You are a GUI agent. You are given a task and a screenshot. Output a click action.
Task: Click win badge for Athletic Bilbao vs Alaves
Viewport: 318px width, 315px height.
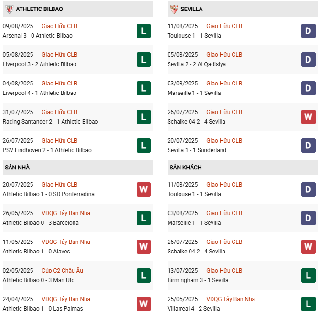point(143,247)
